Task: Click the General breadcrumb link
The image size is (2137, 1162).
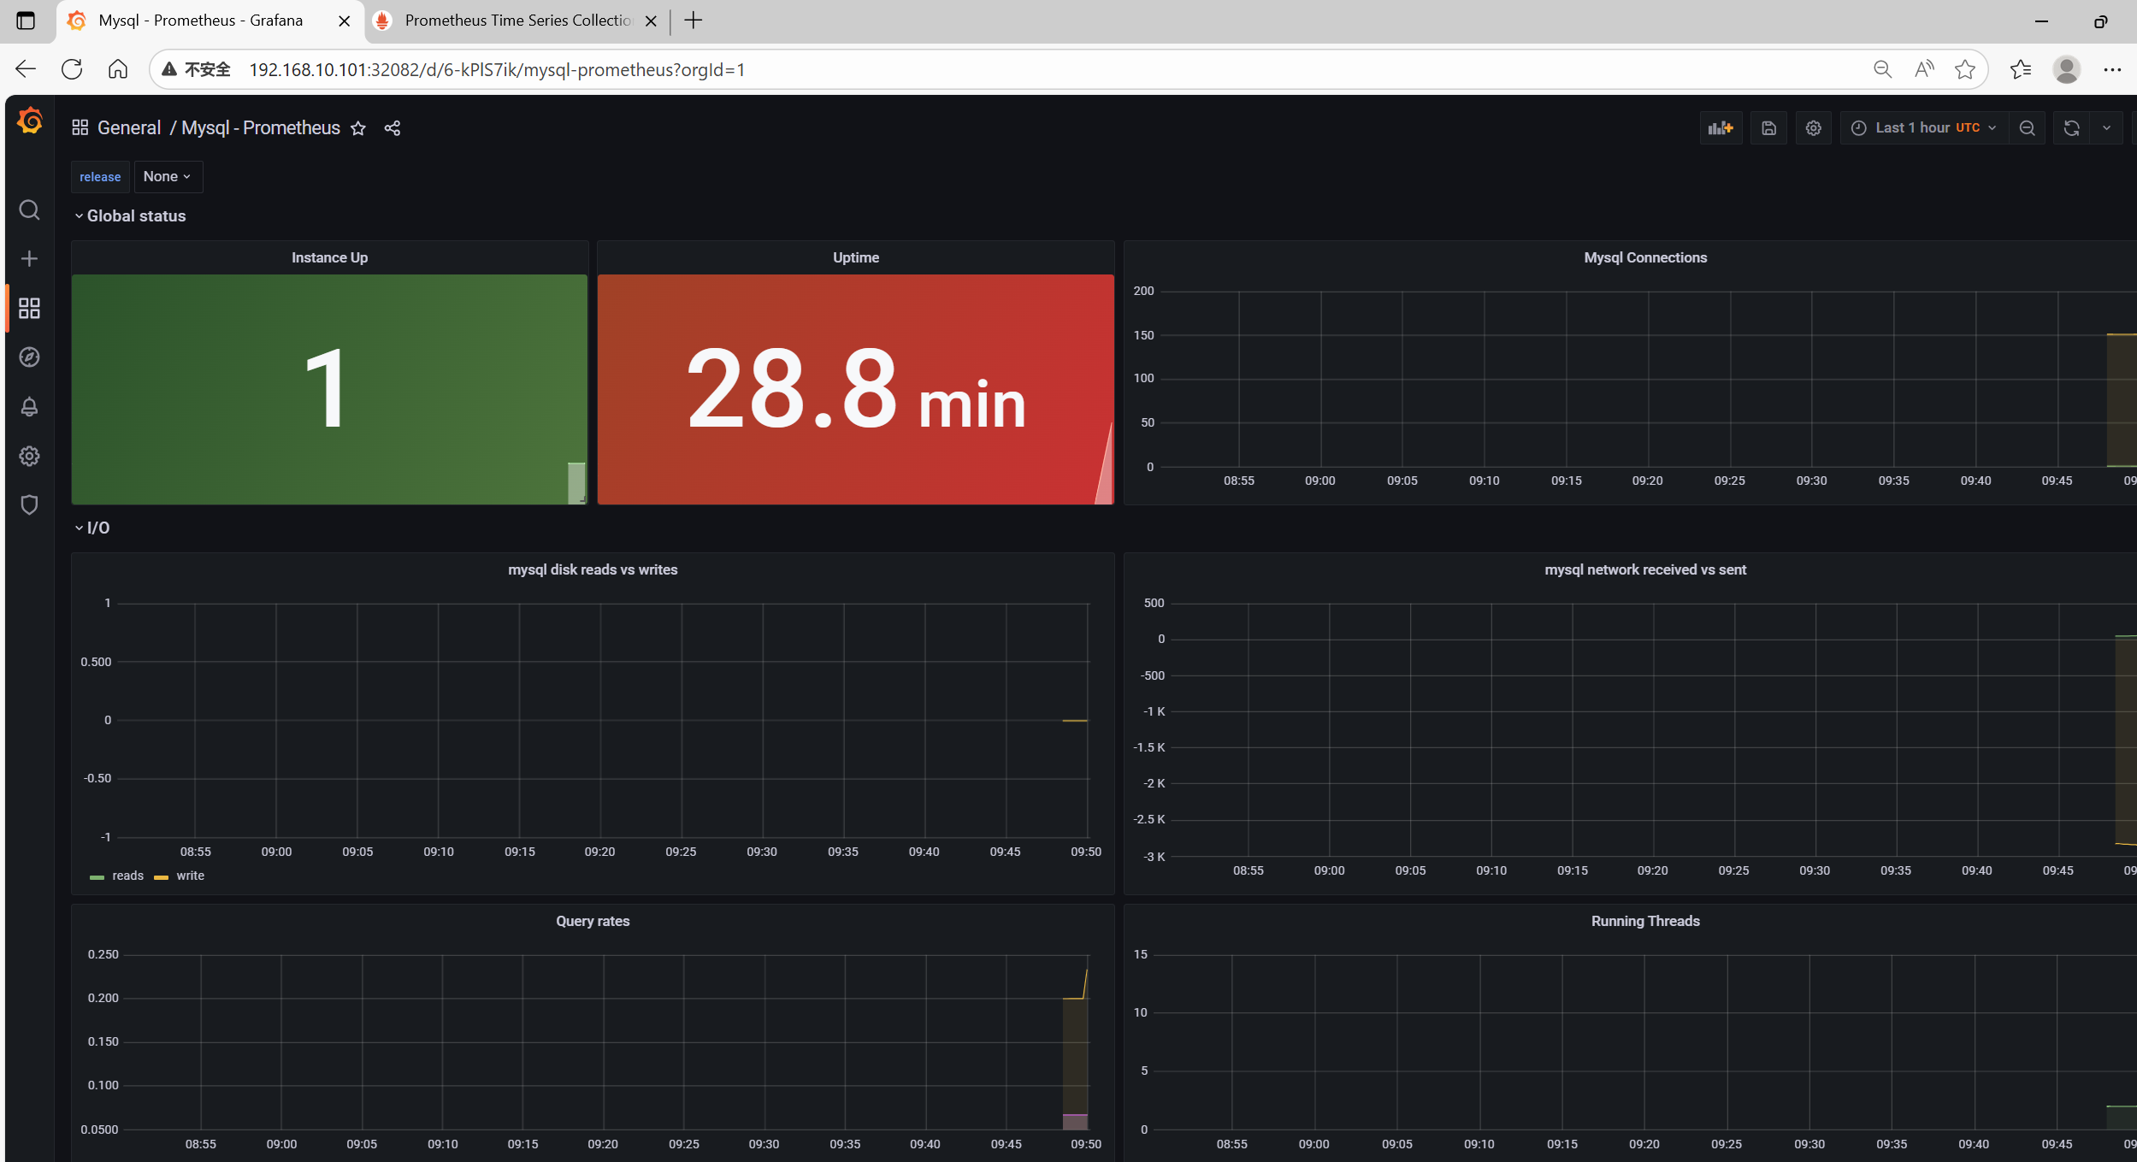Action: [129, 128]
